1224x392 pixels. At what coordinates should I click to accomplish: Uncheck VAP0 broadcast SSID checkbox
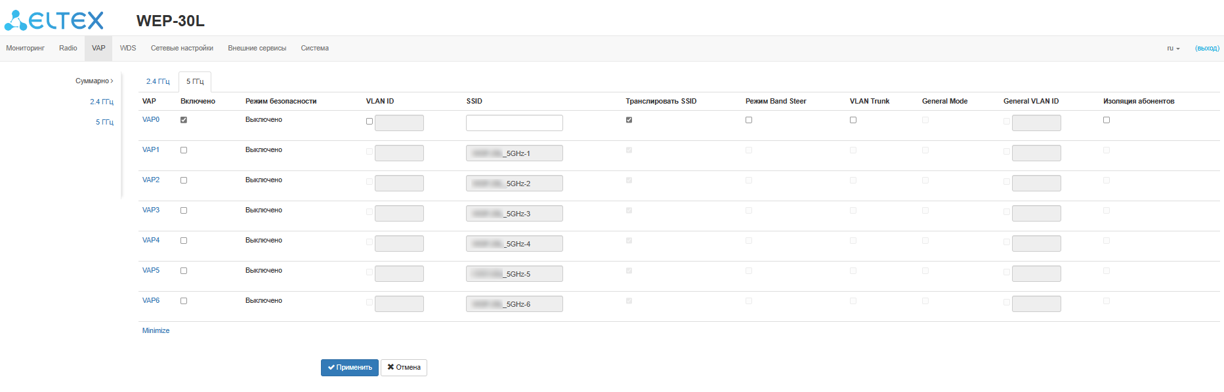coord(629,120)
